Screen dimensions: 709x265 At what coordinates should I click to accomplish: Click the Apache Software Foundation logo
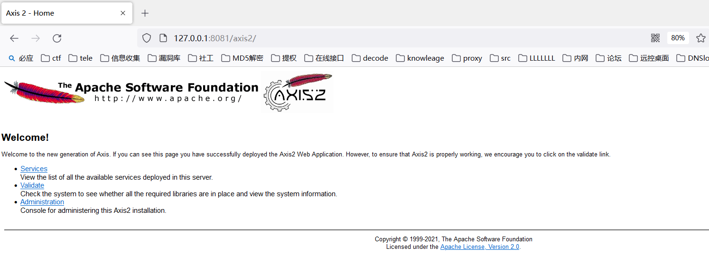(x=131, y=92)
